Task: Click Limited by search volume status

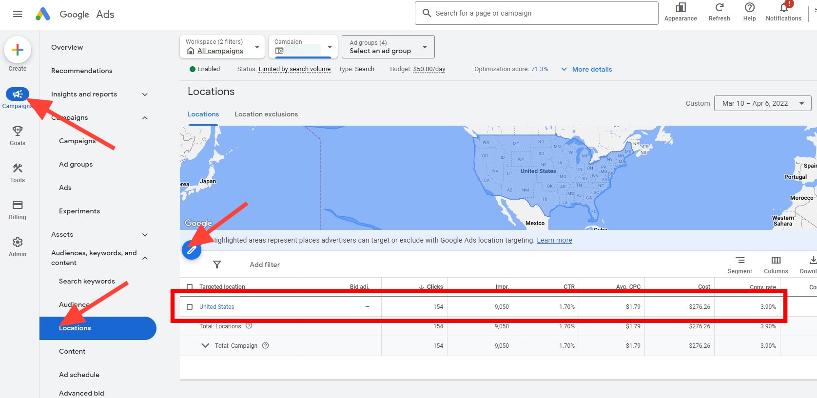Action: click(294, 69)
